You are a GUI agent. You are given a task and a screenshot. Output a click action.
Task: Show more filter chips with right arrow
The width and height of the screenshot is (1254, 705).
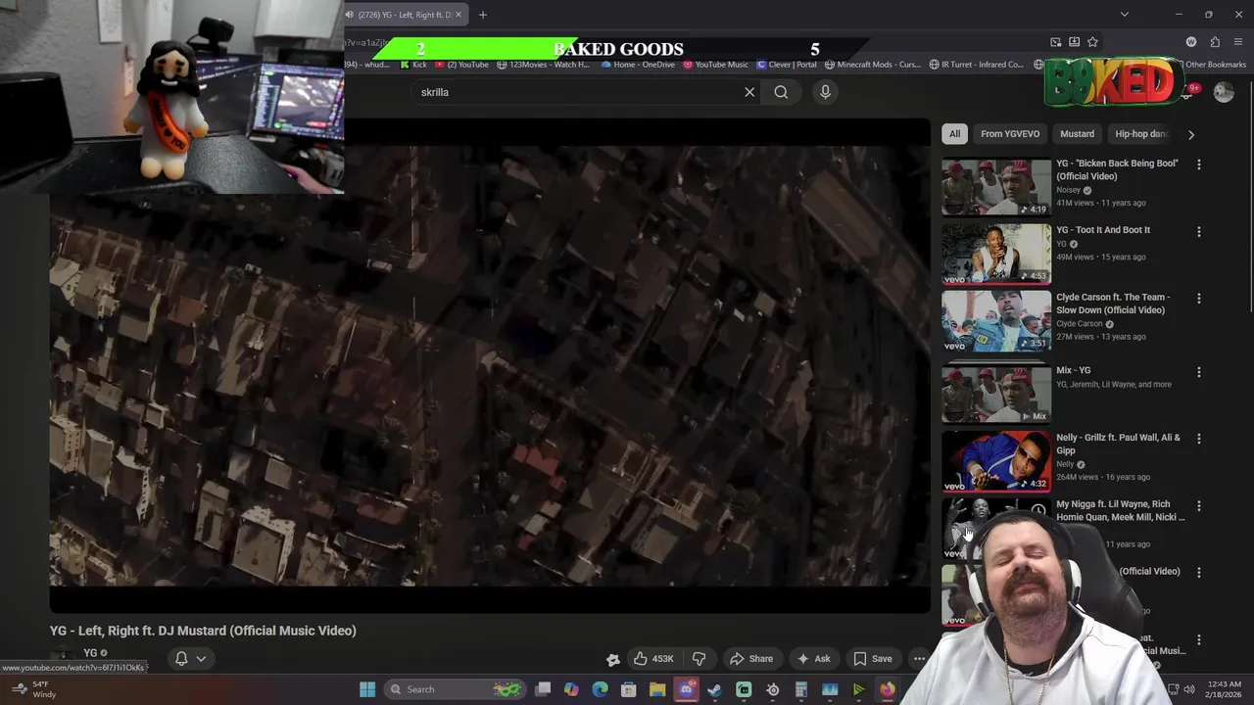click(x=1191, y=134)
